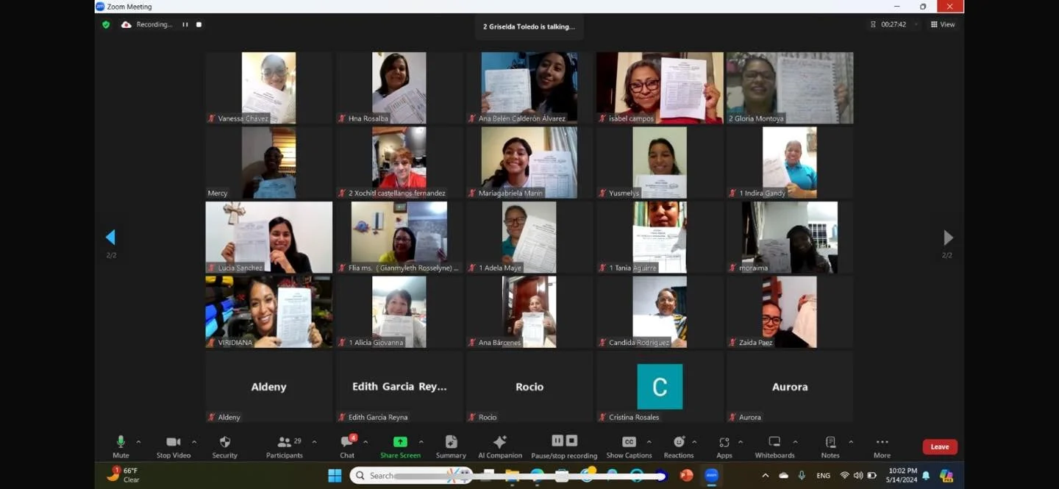Expand arrow next to Notes
Image resolution: width=1059 pixels, height=489 pixels.
[851, 442]
